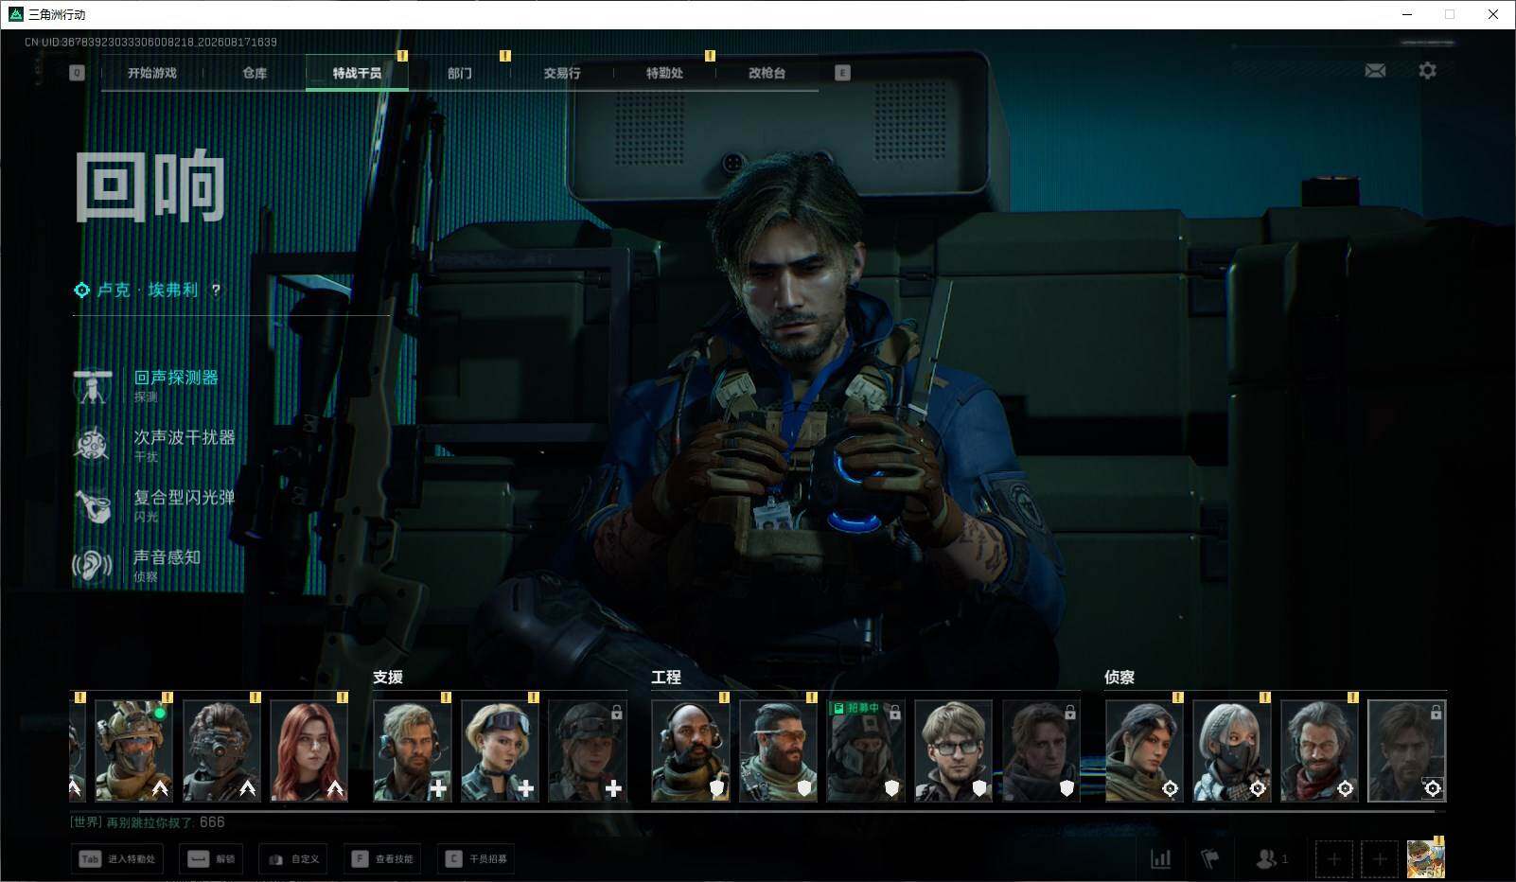This screenshot has height=882, width=1516.
Task: Select the assault operator wearing night-vision goggles
Action: [221, 750]
